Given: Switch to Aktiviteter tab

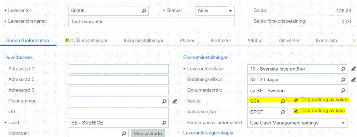Looking at the screenshot, I should coord(289,41).
